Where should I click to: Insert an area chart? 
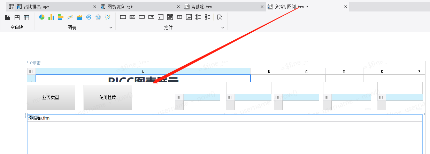tap(79, 17)
